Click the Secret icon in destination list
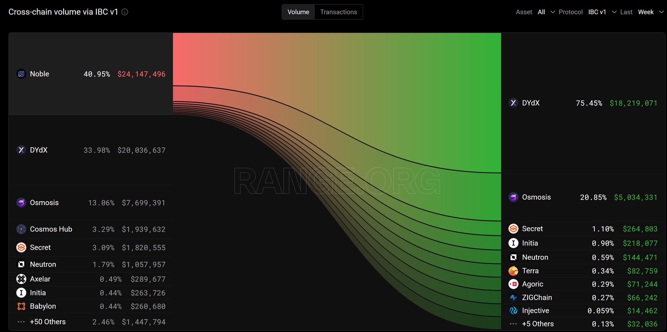The image size is (667, 332). coord(513,229)
